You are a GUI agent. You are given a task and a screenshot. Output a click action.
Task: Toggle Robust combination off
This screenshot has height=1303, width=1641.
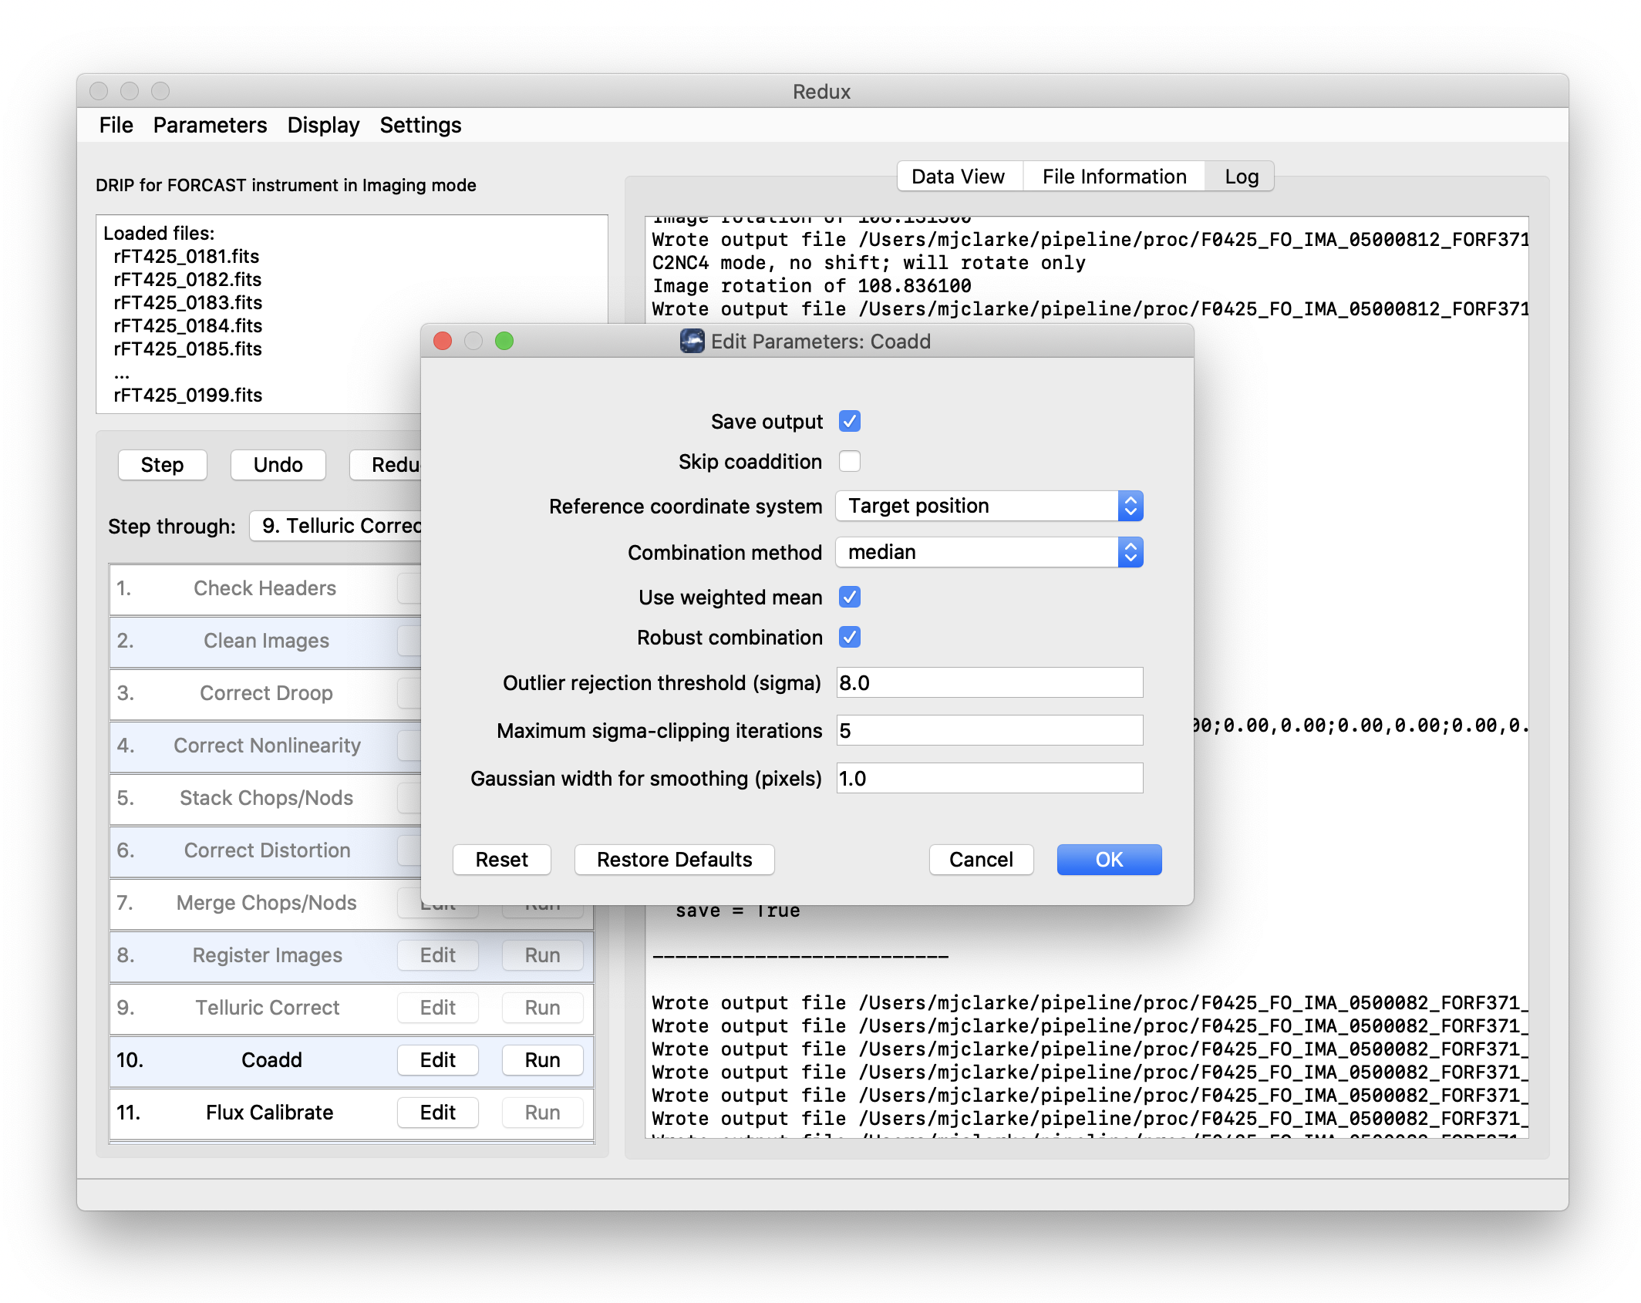click(849, 637)
